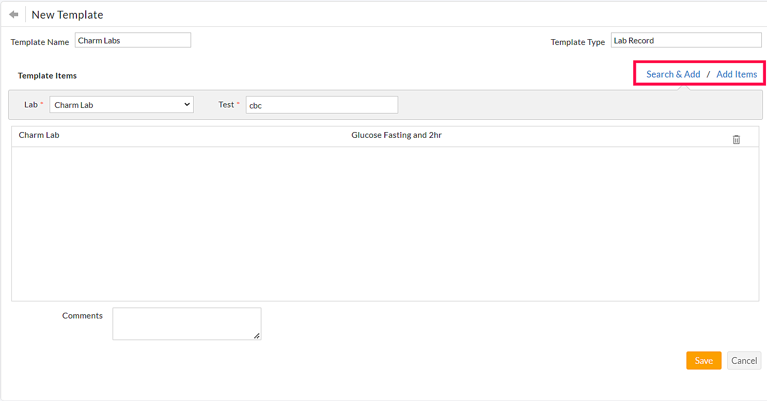Viewport: 767px width, 401px height.
Task: Save the Charm Labs template
Action: (x=703, y=360)
